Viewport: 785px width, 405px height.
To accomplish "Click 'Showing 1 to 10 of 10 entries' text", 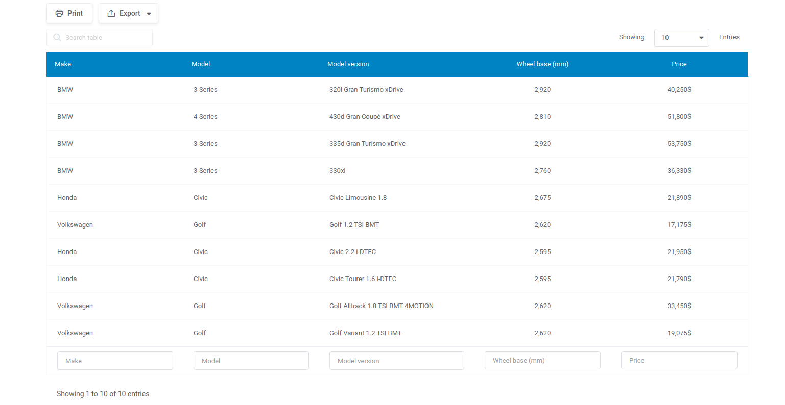I will [103, 394].
